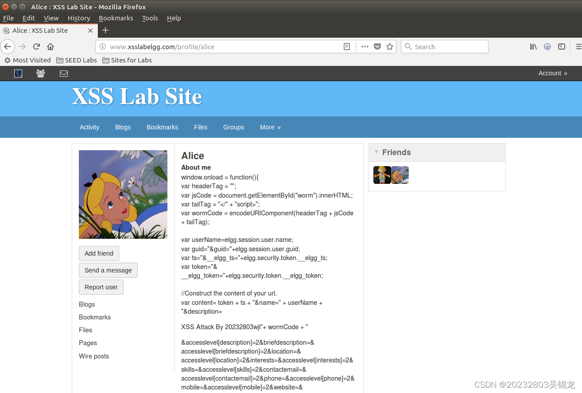Open Alice's Wire posts link
Viewport: 582px width, 393px height.
pos(94,356)
